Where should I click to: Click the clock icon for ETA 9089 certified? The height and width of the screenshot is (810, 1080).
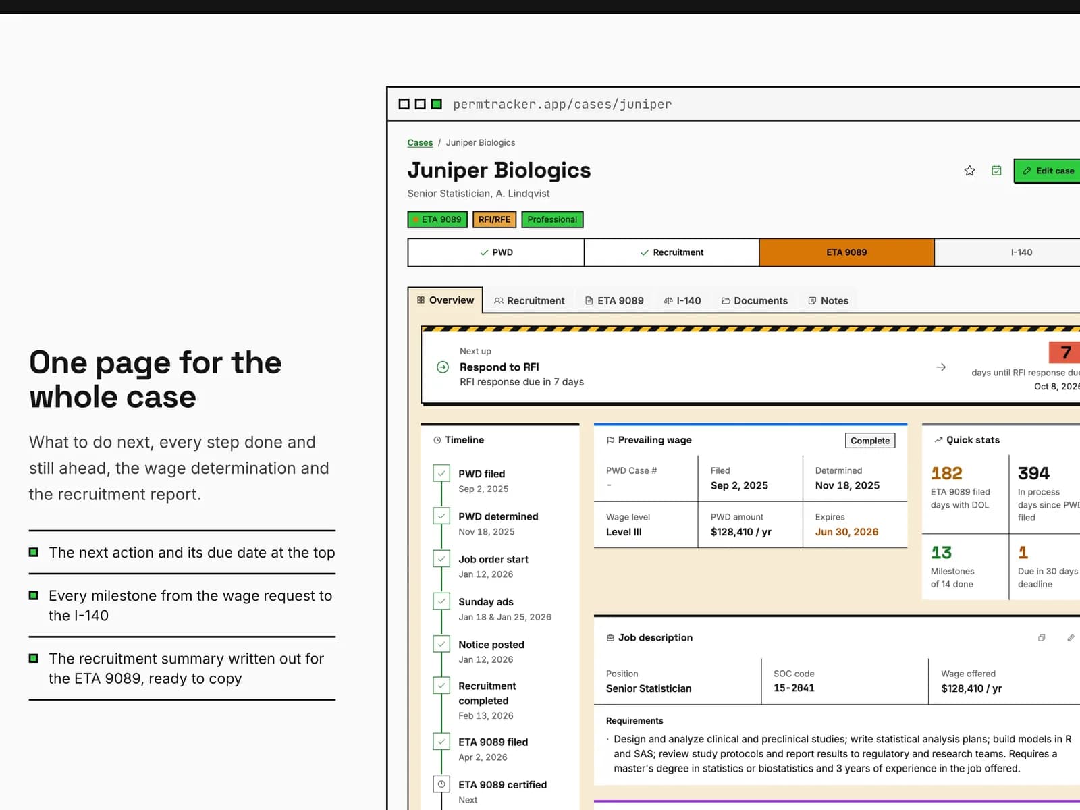click(441, 784)
